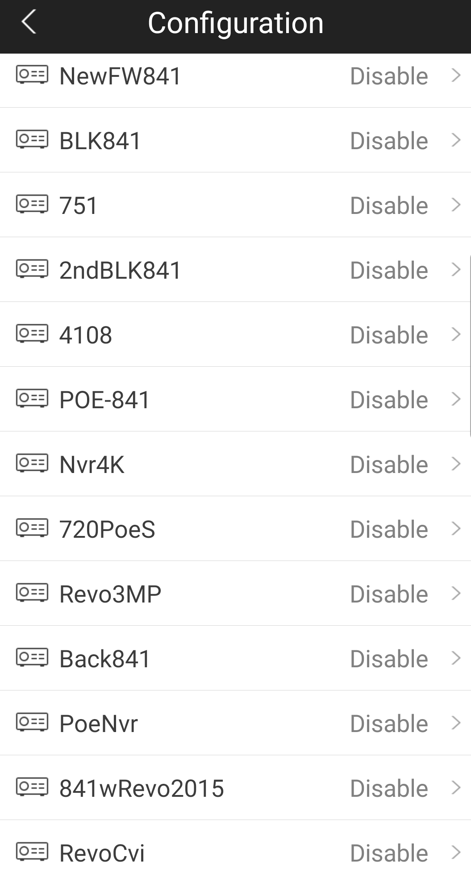
Task: Click the device icon next to PoeNvr
Action: 32,722
